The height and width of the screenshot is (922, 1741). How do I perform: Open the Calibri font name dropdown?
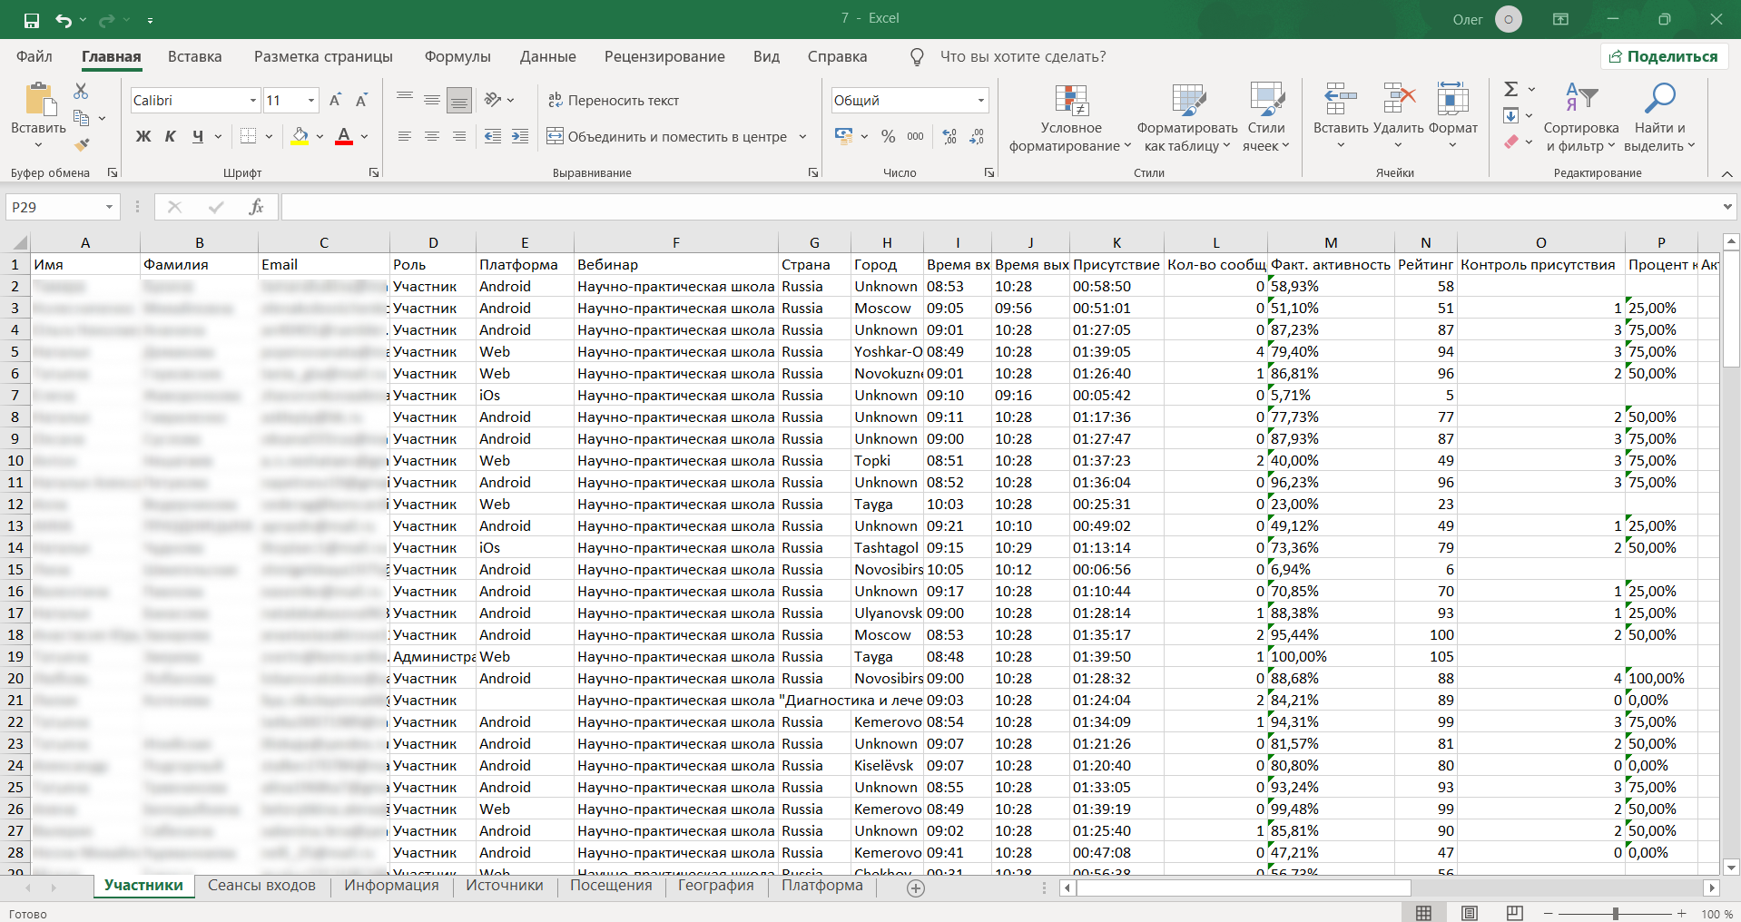(253, 101)
